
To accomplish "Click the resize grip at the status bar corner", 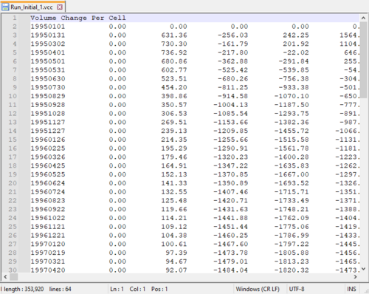I will (366, 291).
